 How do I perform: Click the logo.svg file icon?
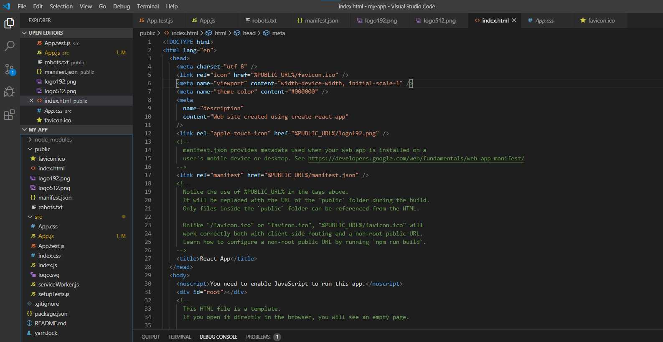click(x=33, y=275)
